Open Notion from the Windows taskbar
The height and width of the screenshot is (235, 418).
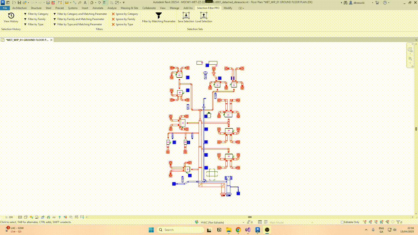(x=219, y=230)
